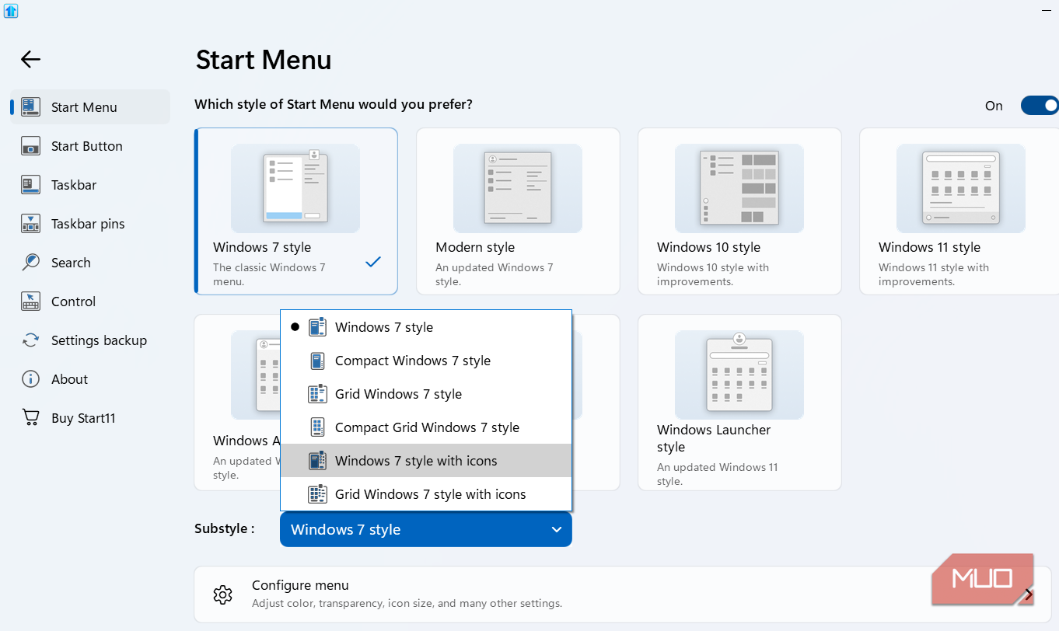Screen dimensions: 1059x631
Task: Click the Buy Start11 cart icon
Action: pos(30,418)
